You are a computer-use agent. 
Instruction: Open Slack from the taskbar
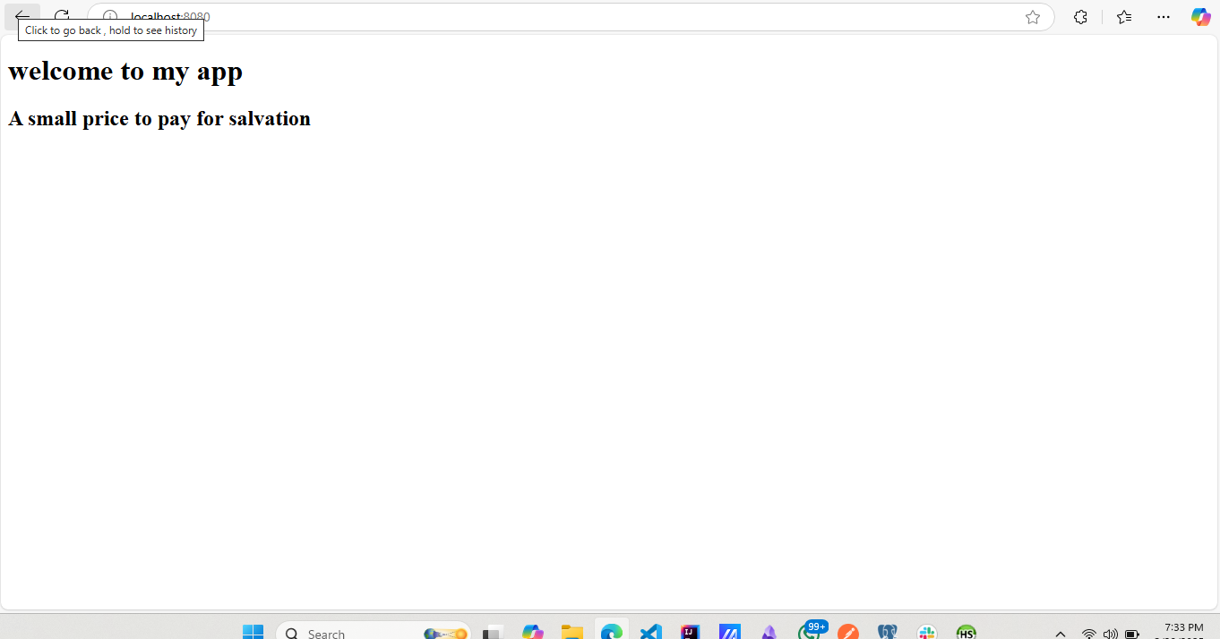pyautogui.click(x=927, y=632)
